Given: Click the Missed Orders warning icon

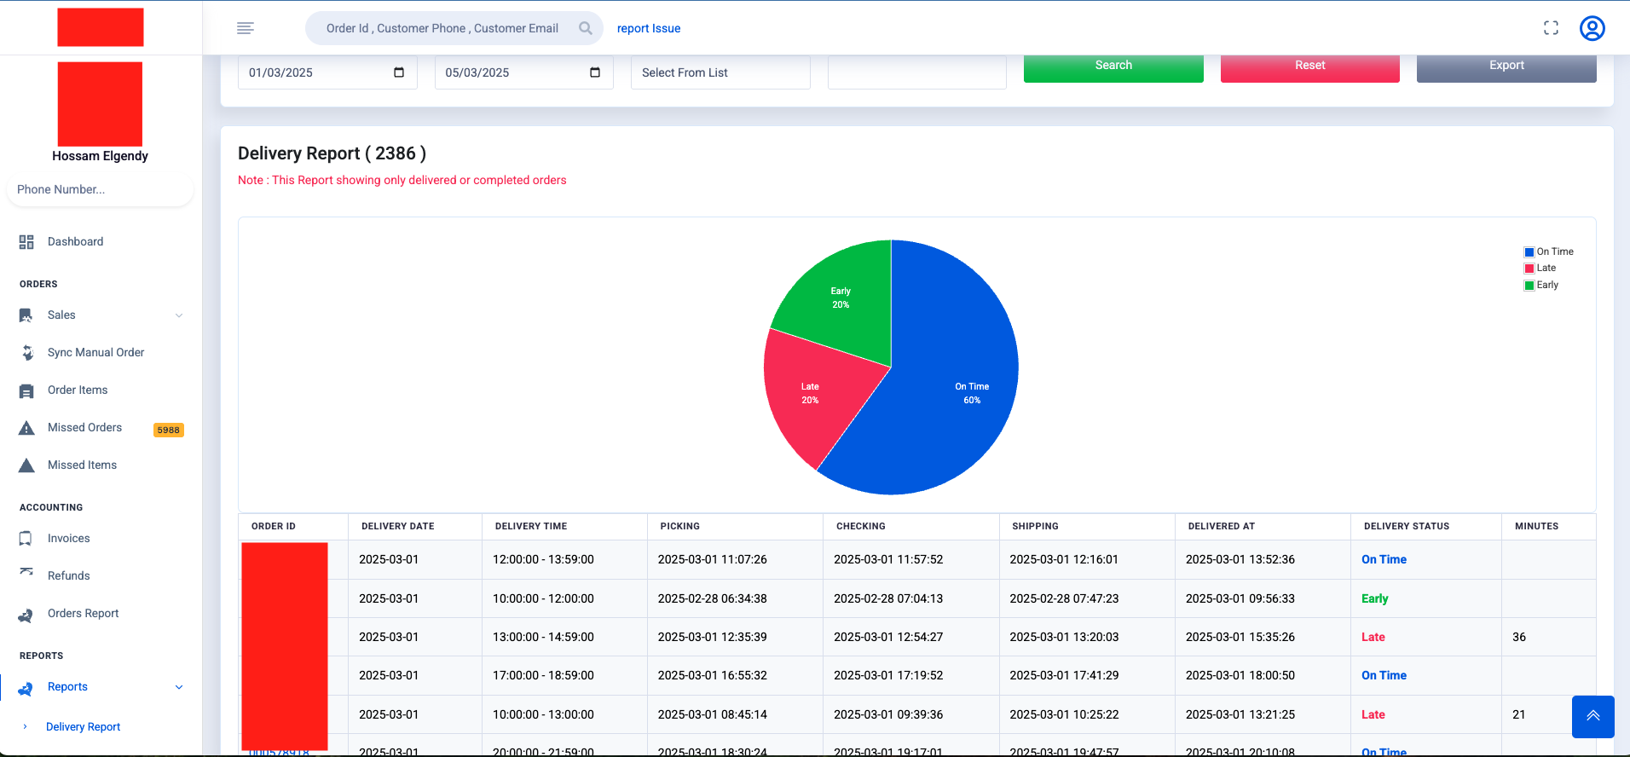Looking at the screenshot, I should [27, 428].
